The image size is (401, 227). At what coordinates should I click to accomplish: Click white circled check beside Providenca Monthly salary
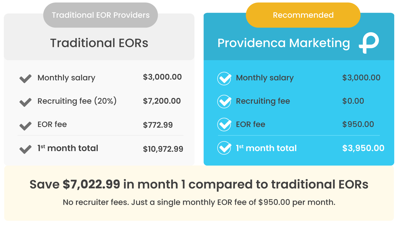click(x=224, y=78)
